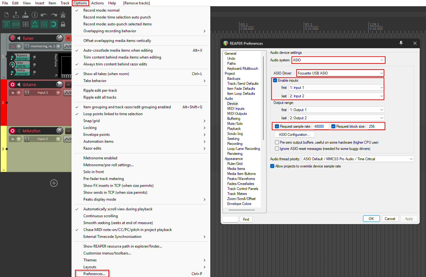The image size is (426, 277).
Task: Toggle the auto-crossfade toolbar icon
Action: tap(7, 24)
